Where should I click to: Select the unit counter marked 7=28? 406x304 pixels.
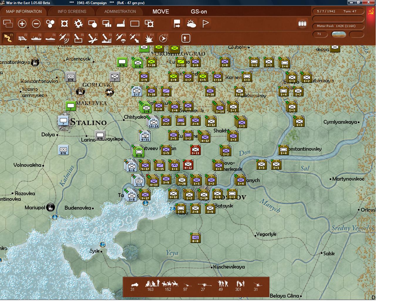tap(182, 180)
